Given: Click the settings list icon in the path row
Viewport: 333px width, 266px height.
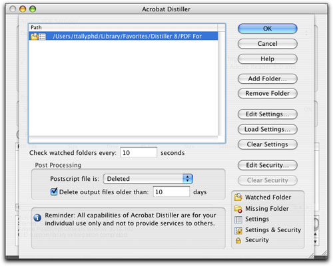Looking at the screenshot, I should click(42, 37).
